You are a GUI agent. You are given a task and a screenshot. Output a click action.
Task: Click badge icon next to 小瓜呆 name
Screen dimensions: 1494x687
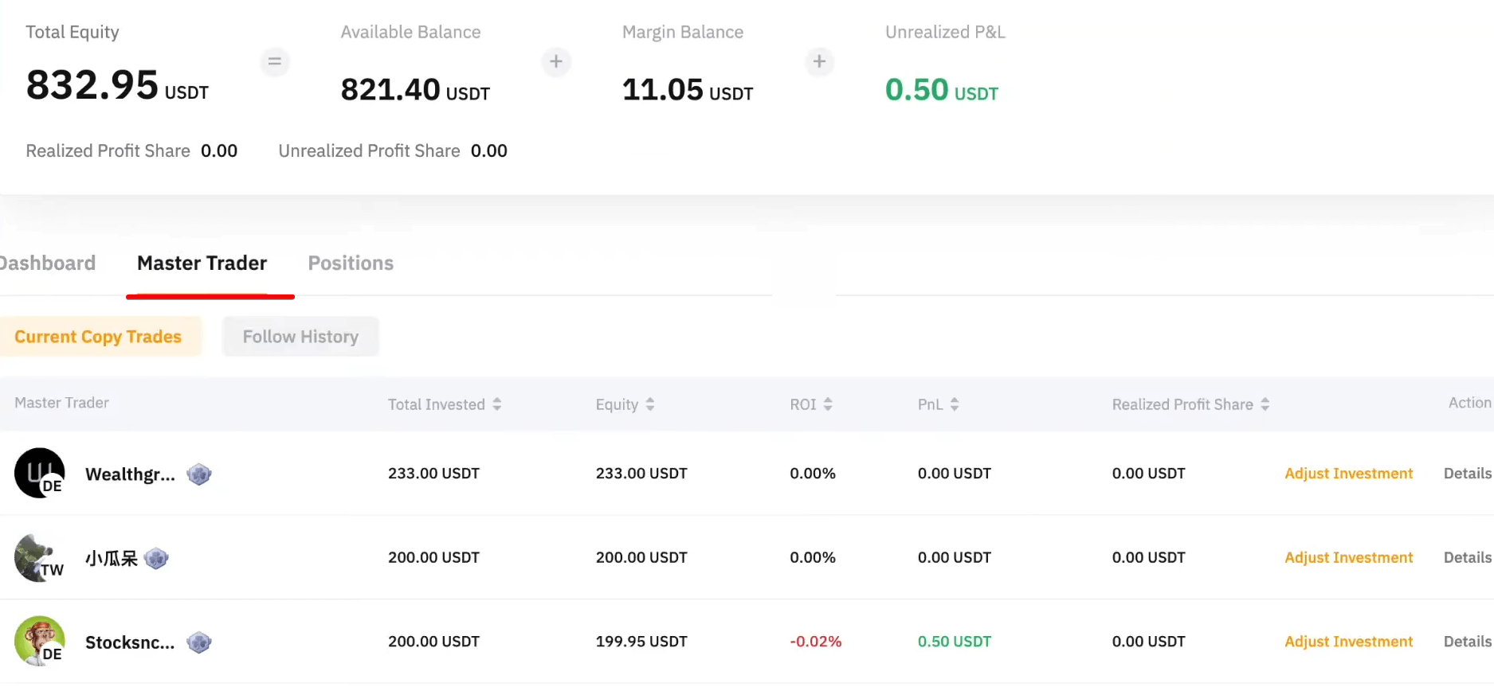pyautogui.click(x=156, y=559)
